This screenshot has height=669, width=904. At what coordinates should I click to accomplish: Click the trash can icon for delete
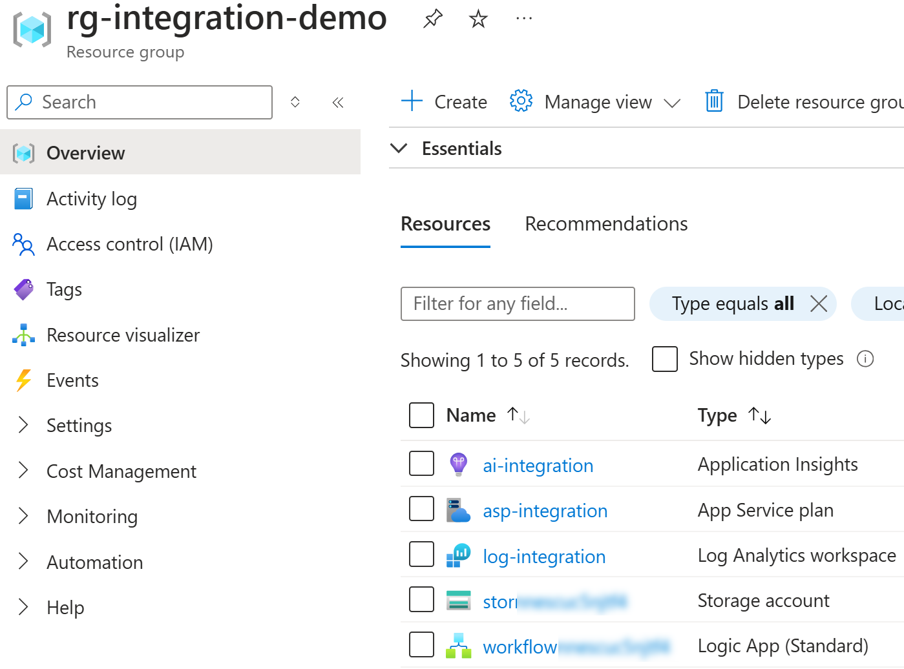(x=714, y=101)
